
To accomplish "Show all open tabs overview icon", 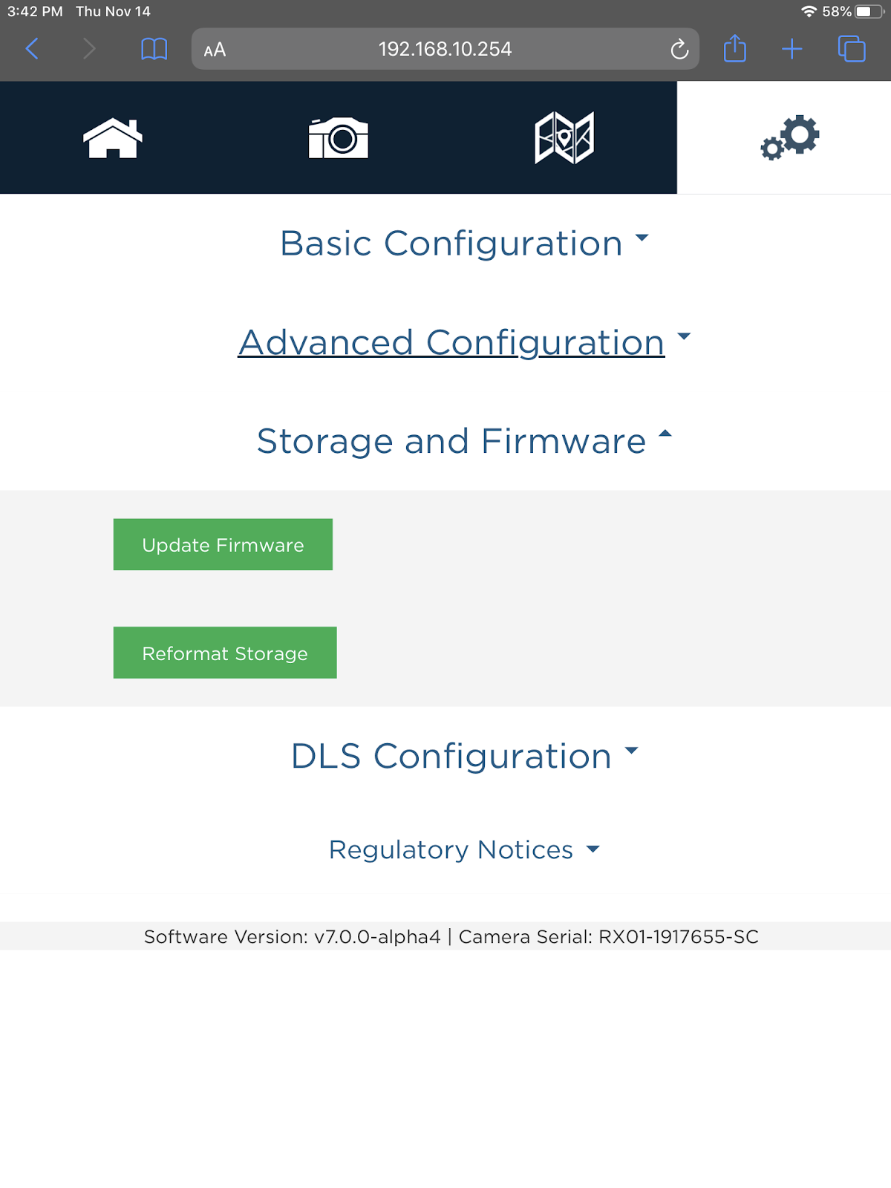I will coord(852,49).
